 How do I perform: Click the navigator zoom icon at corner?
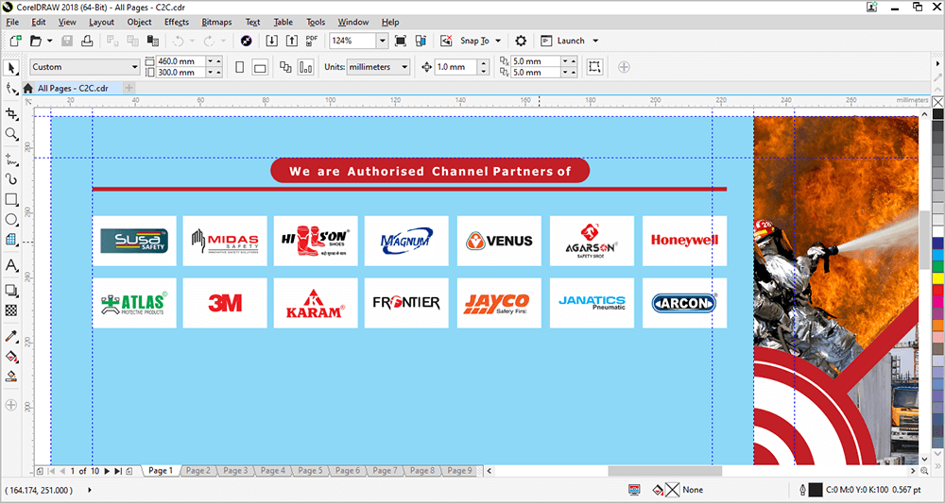(x=925, y=471)
